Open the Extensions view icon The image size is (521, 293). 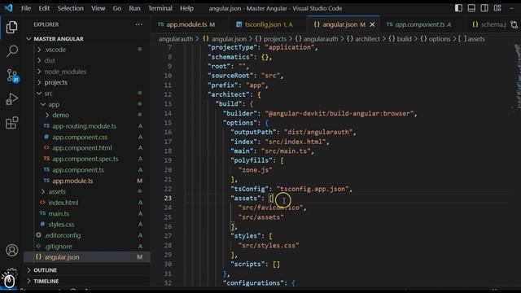[12, 123]
